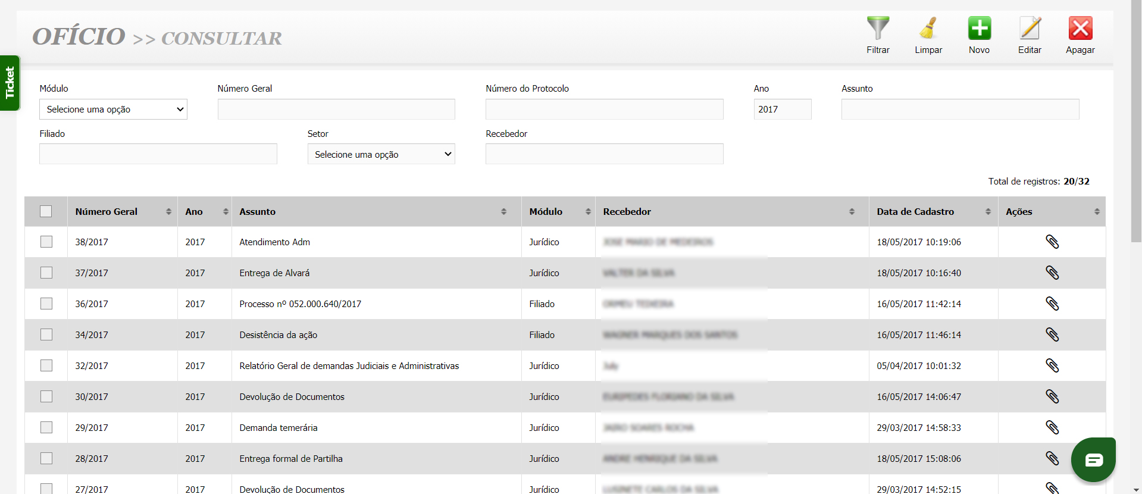Viewport: 1142px width, 494px height.
Task: Open attachment clip for ofício 30/2017
Action: click(x=1052, y=396)
